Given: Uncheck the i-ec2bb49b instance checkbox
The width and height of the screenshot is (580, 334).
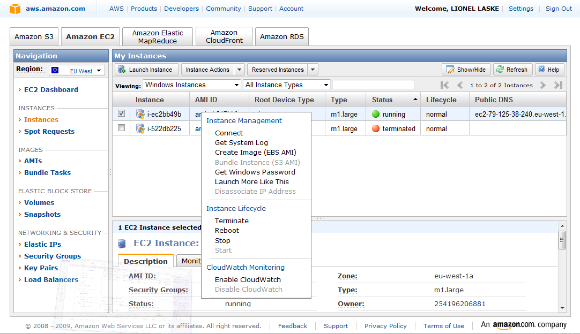Looking at the screenshot, I should pos(122,113).
